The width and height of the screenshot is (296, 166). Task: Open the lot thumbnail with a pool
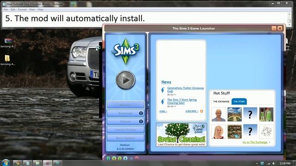tap(234, 131)
